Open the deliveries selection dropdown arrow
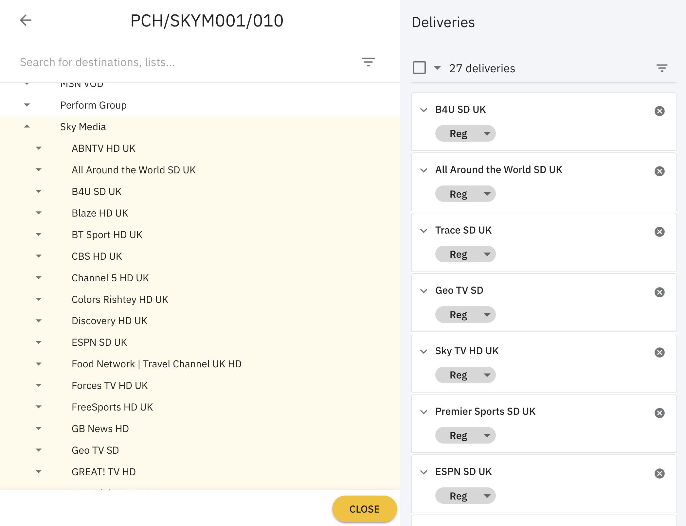Screen dimensions: 686x526 tap(437, 68)
